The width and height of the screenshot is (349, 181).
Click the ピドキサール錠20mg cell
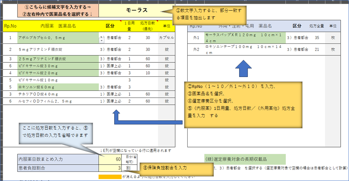[x=58, y=73]
